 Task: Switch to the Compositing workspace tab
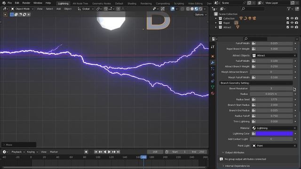163,3
